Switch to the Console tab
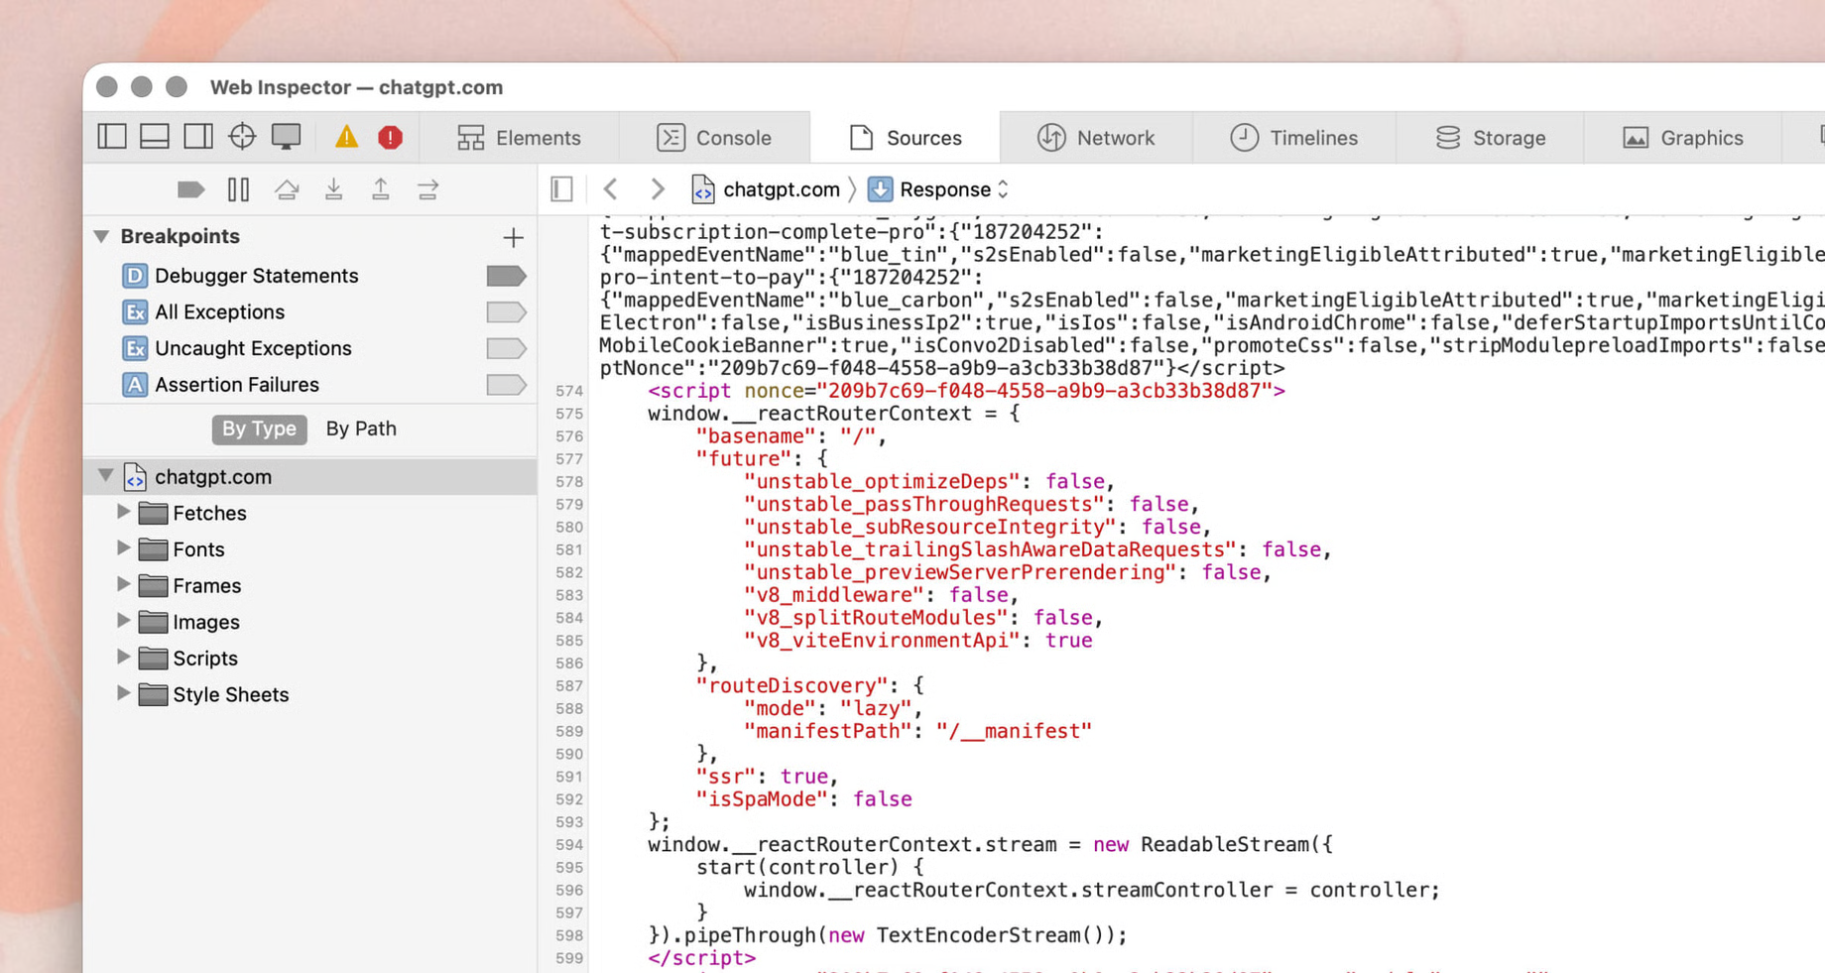This screenshot has height=973, width=1825. pos(714,138)
